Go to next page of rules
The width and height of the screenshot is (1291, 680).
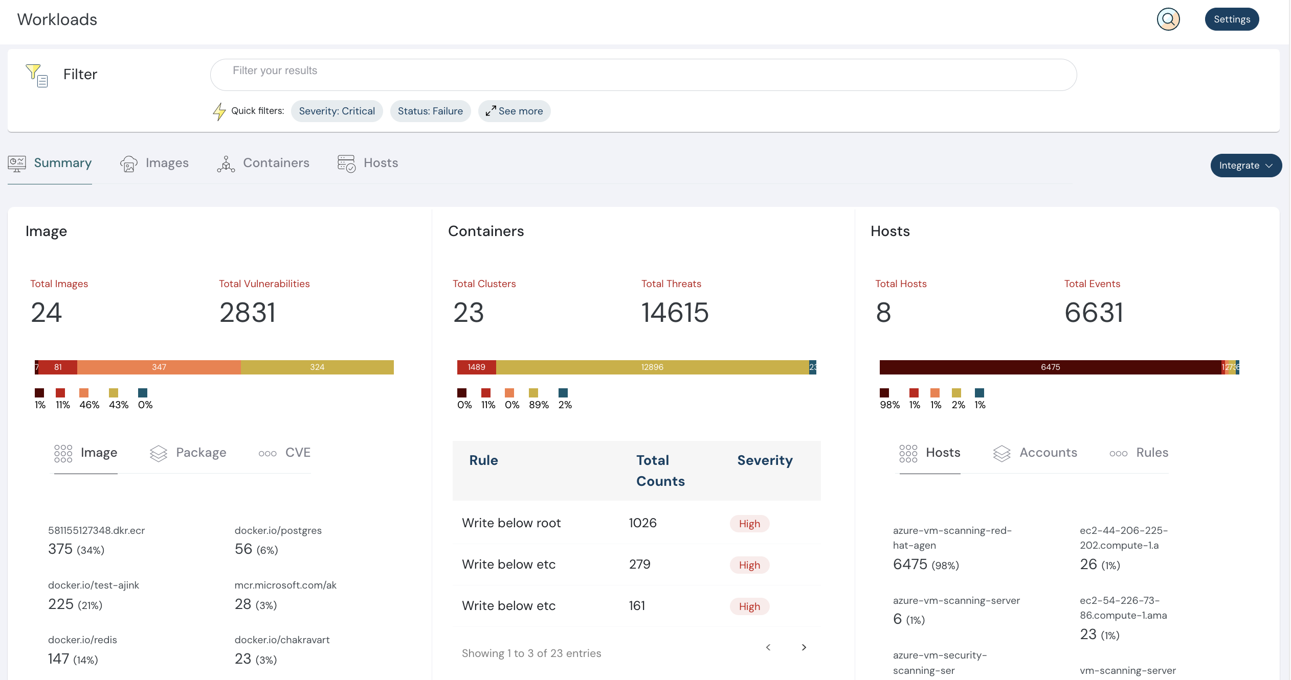pos(804,647)
